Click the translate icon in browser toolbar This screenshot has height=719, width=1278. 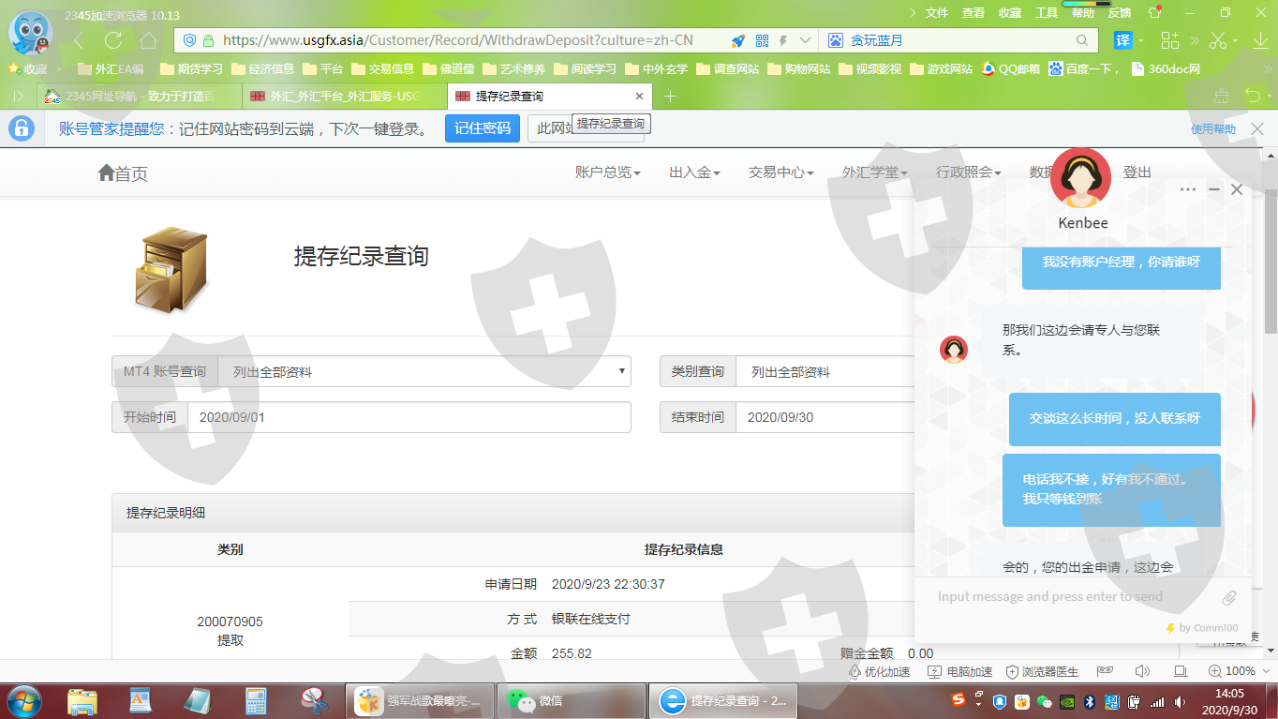(x=1122, y=40)
